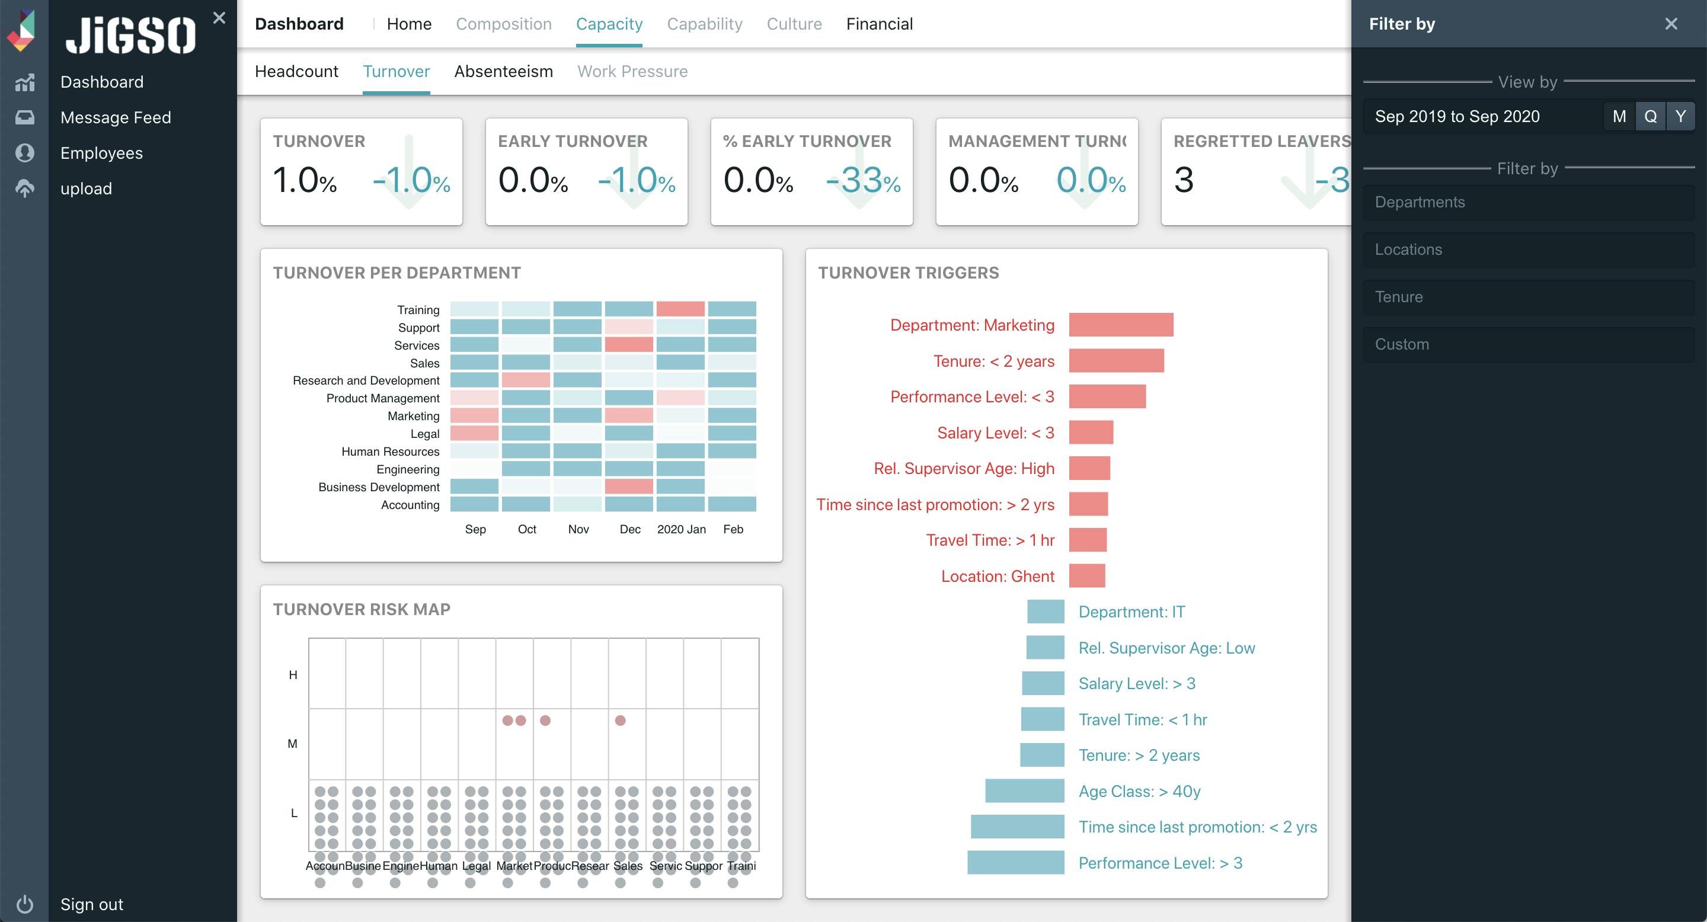Click the Dashboard chart icon in sidebar

24,82
